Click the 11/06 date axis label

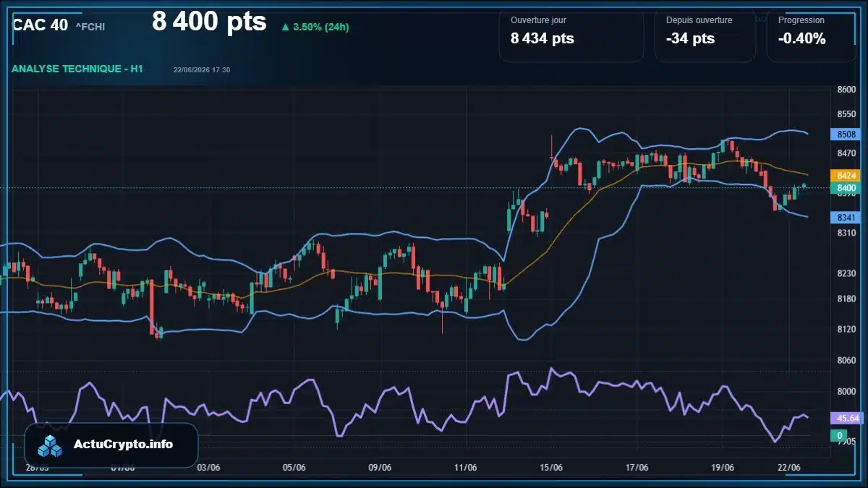[465, 468]
